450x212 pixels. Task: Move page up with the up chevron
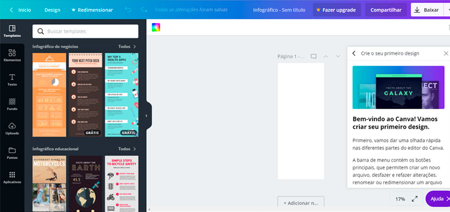click(x=326, y=57)
